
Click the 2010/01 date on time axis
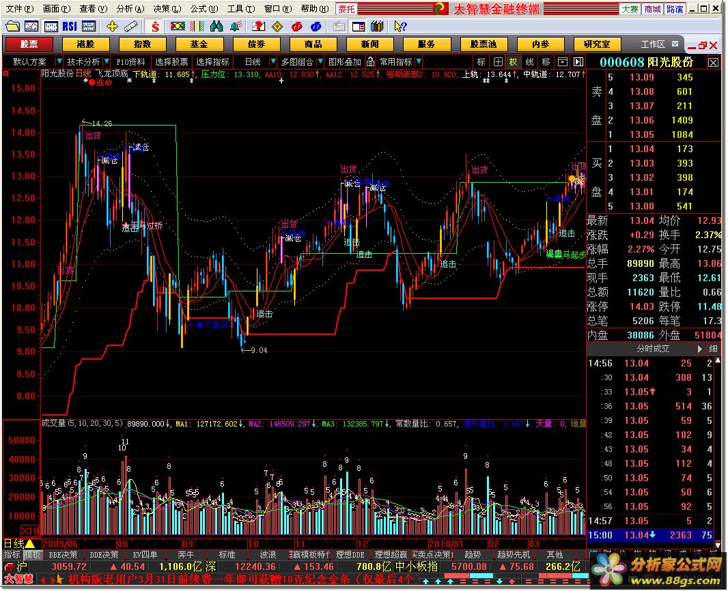[x=446, y=544]
